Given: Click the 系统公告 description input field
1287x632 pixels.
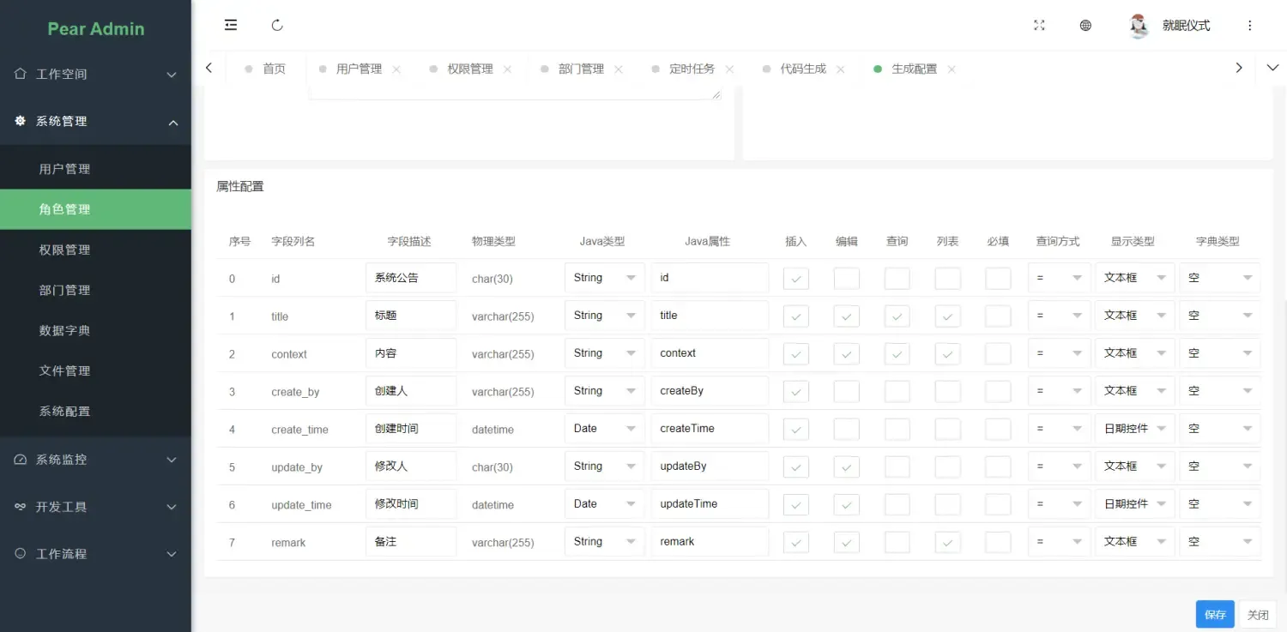Looking at the screenshot, I should (x=410, y=277).
